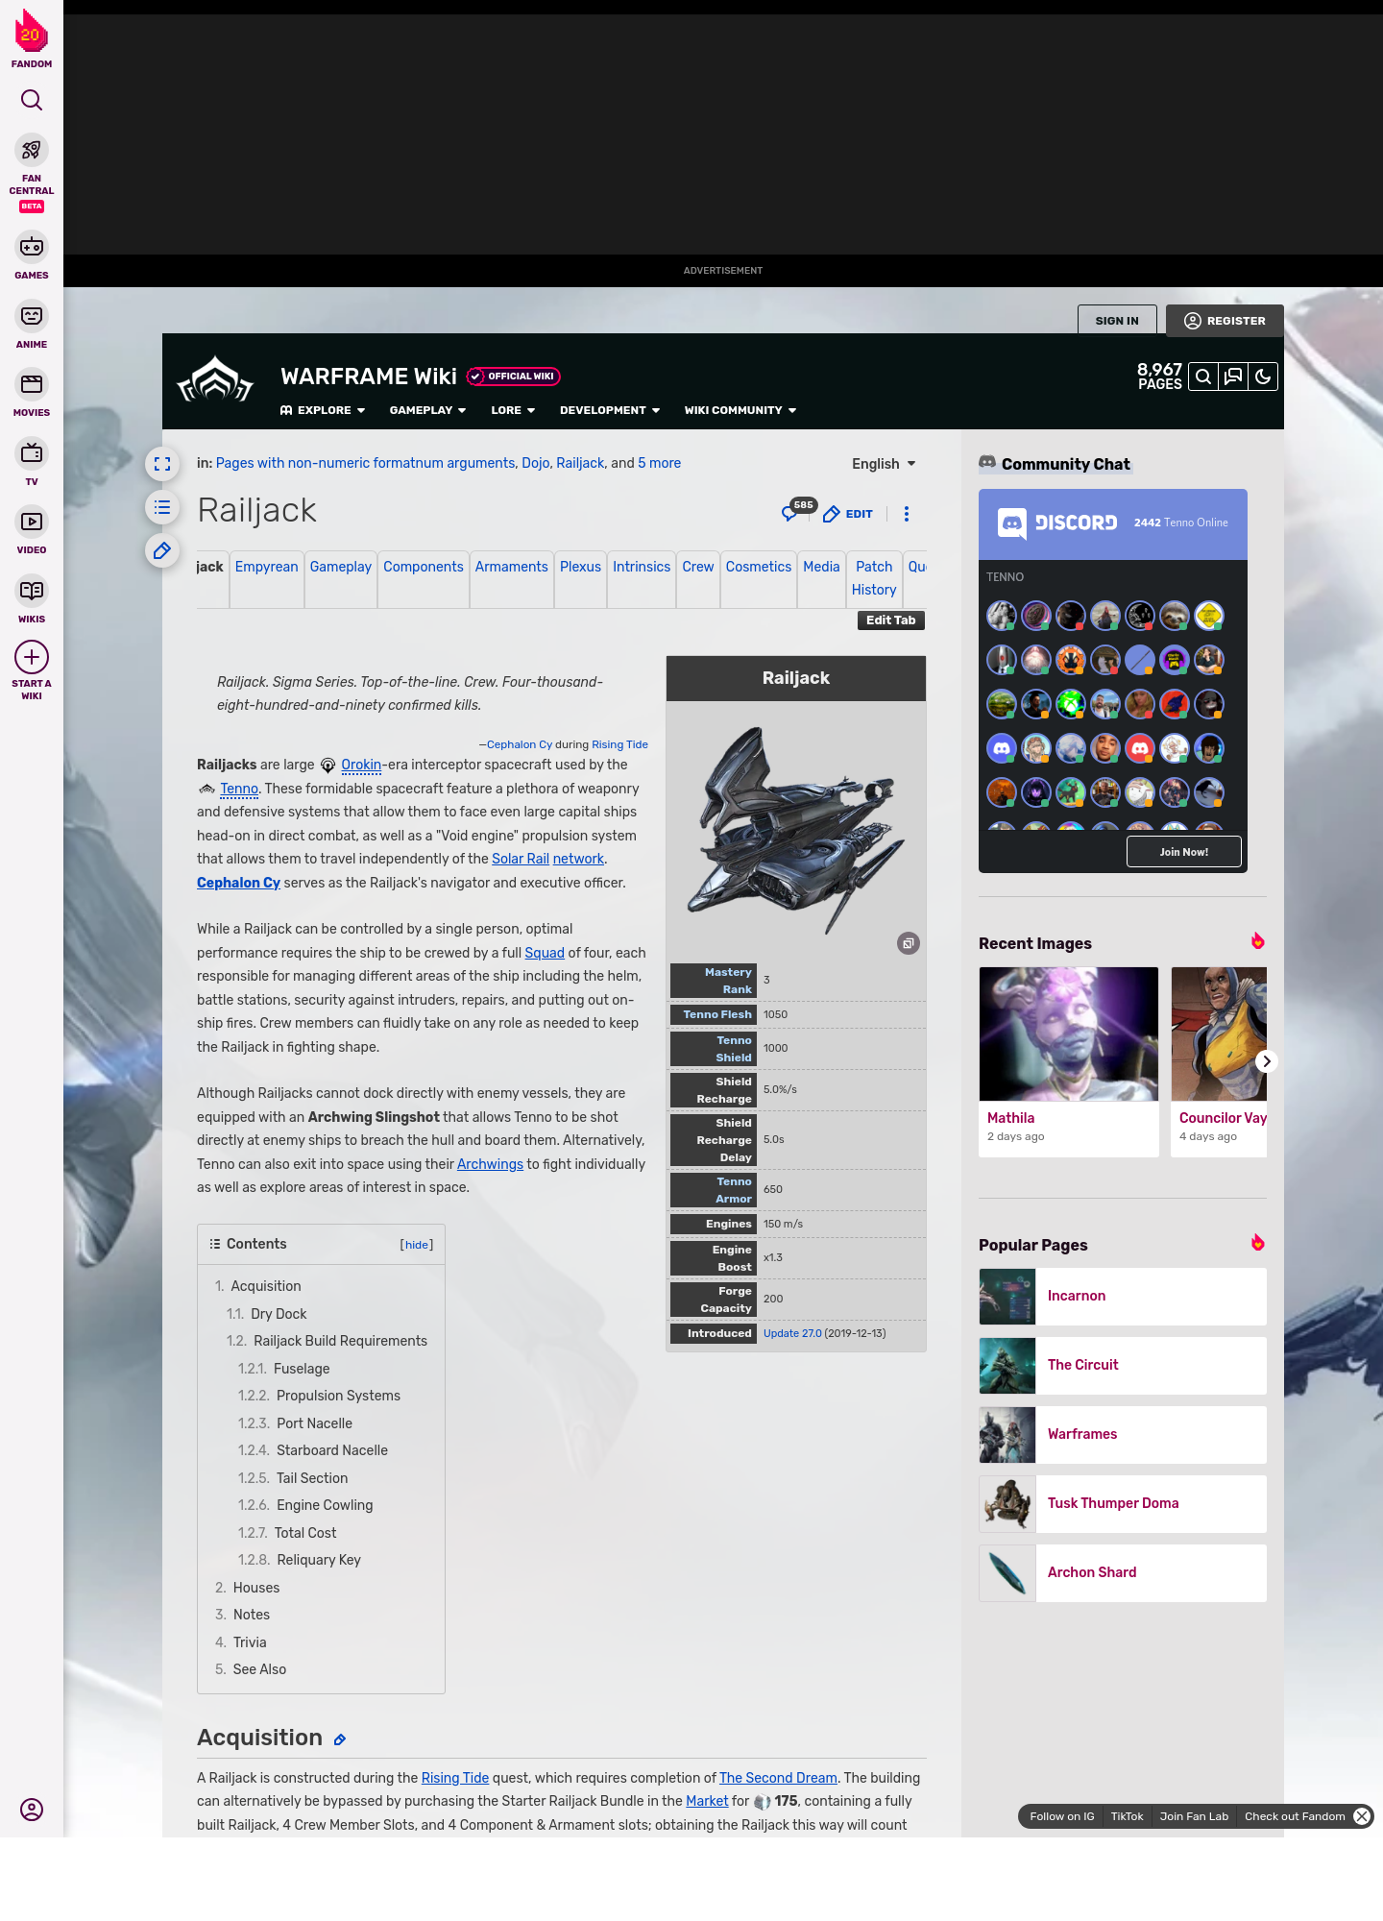The height and width of the screenshot is (1921, 1383).
Task: Open the Cephalon Cy link
Action: 238,883
